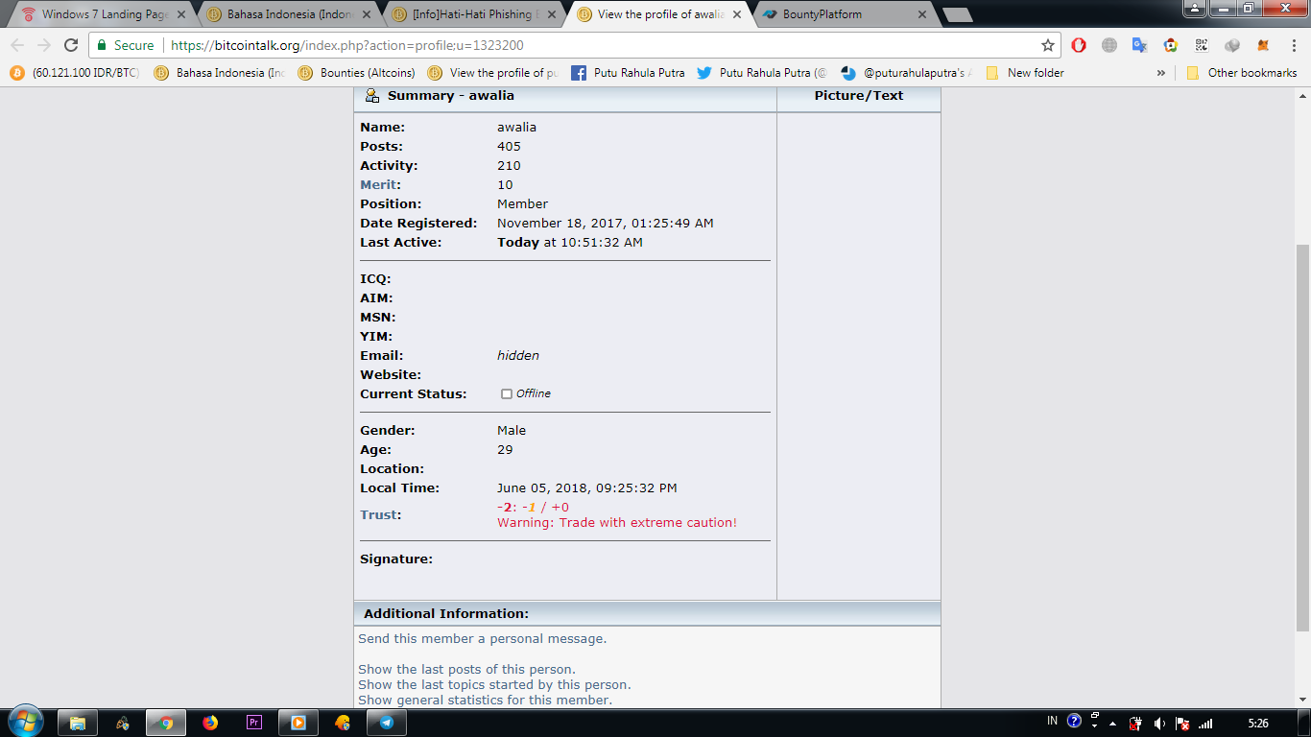Open the New folder bookmark folder
Screen dimensions: 1311x737
(1025, 73)
